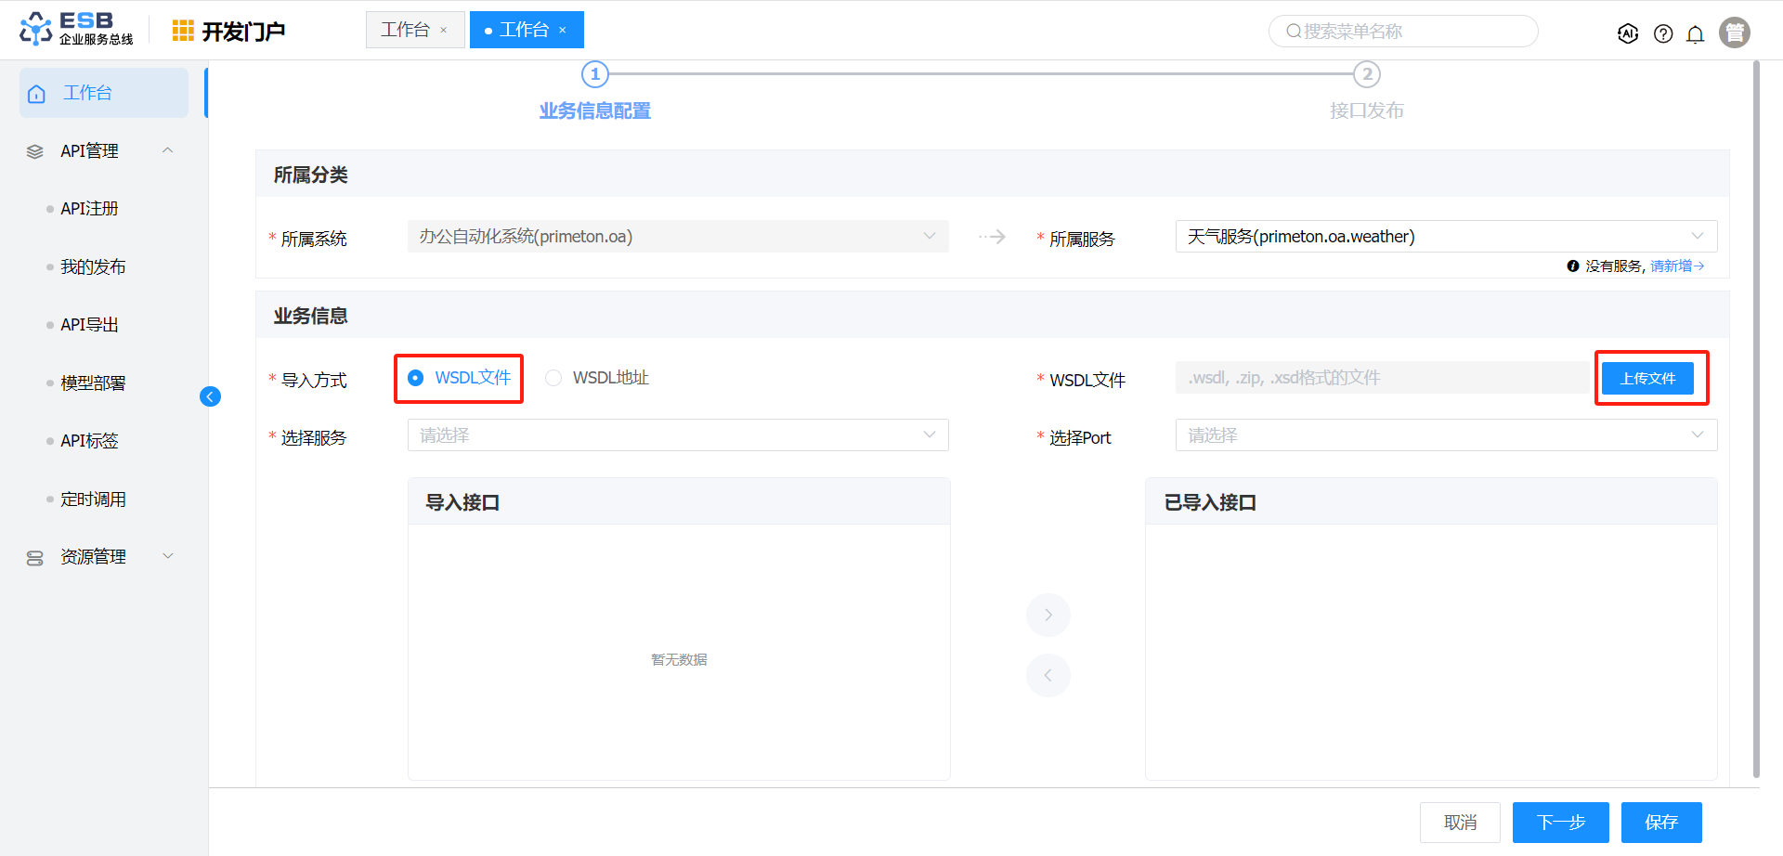
Task: Open the 选择服务 dropdown
Action: click(677, 435)
